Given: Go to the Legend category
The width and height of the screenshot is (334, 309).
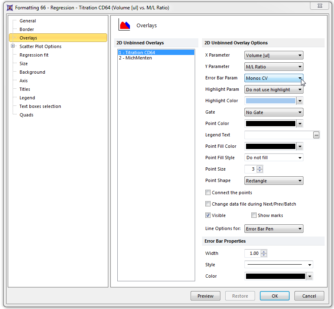Looking at the screenshot, I should 27,98.
